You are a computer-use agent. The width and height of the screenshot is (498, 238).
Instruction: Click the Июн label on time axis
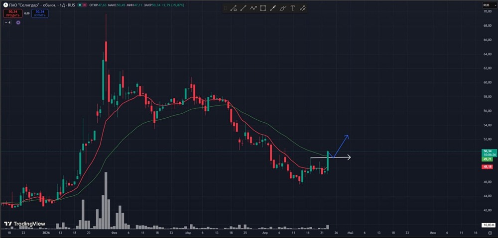pyautogui.click(x=432, y=233)
